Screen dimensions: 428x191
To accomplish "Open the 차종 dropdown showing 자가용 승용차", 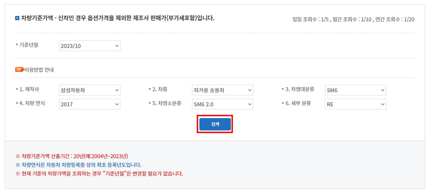I will 222,90.
